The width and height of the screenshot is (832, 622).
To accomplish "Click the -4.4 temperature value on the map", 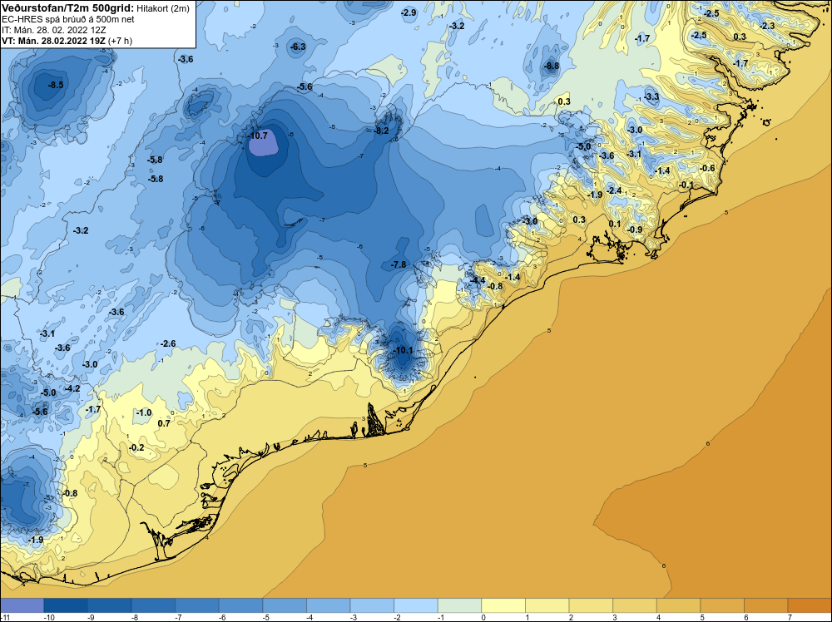I will 478,280.
